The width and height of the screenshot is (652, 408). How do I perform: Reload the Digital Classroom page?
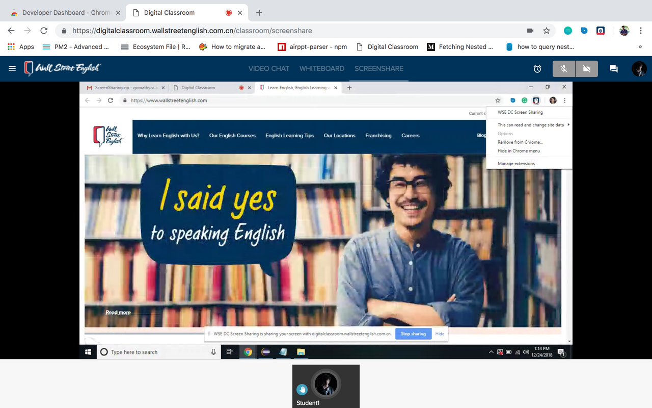44,31
